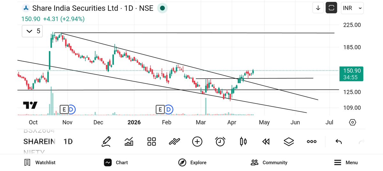Screen dimensions: 383x171
Task: Click the 125.00 price axis label
Action: point(352,92)
